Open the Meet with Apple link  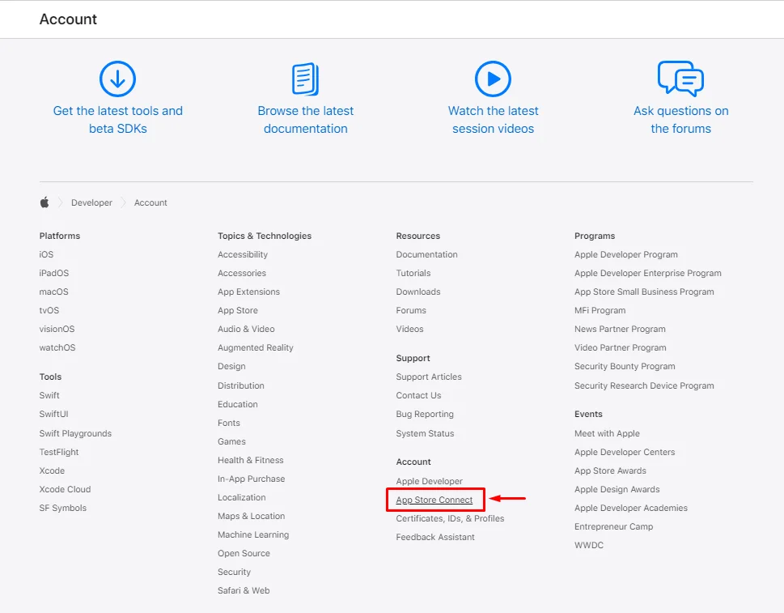607,433
